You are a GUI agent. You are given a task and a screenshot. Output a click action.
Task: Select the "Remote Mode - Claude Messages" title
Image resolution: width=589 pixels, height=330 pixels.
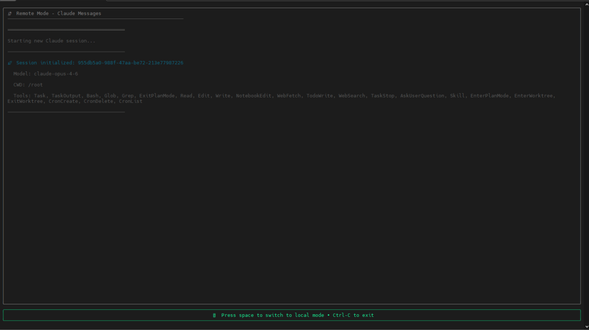coord(58,14)
